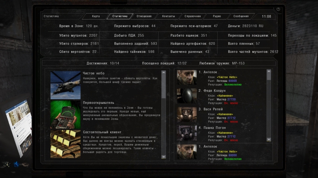Click the name 3. Вася Репей
The image size is (318, 178).
point(211,109)
